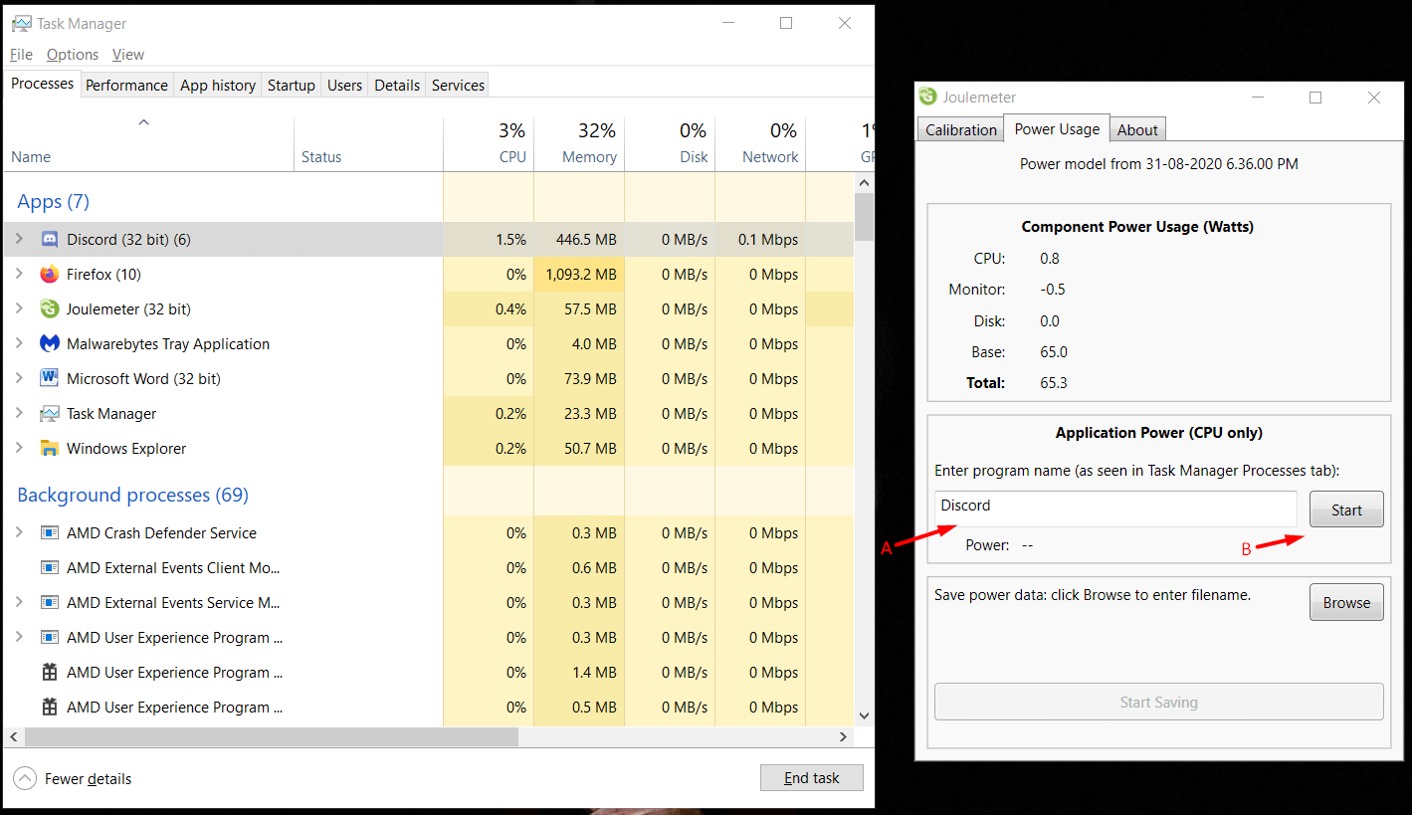Image resolution: width=1412 pixels, height=815 pixels.
Task: Switch to the Startup tab
Action: coord(292,86)
